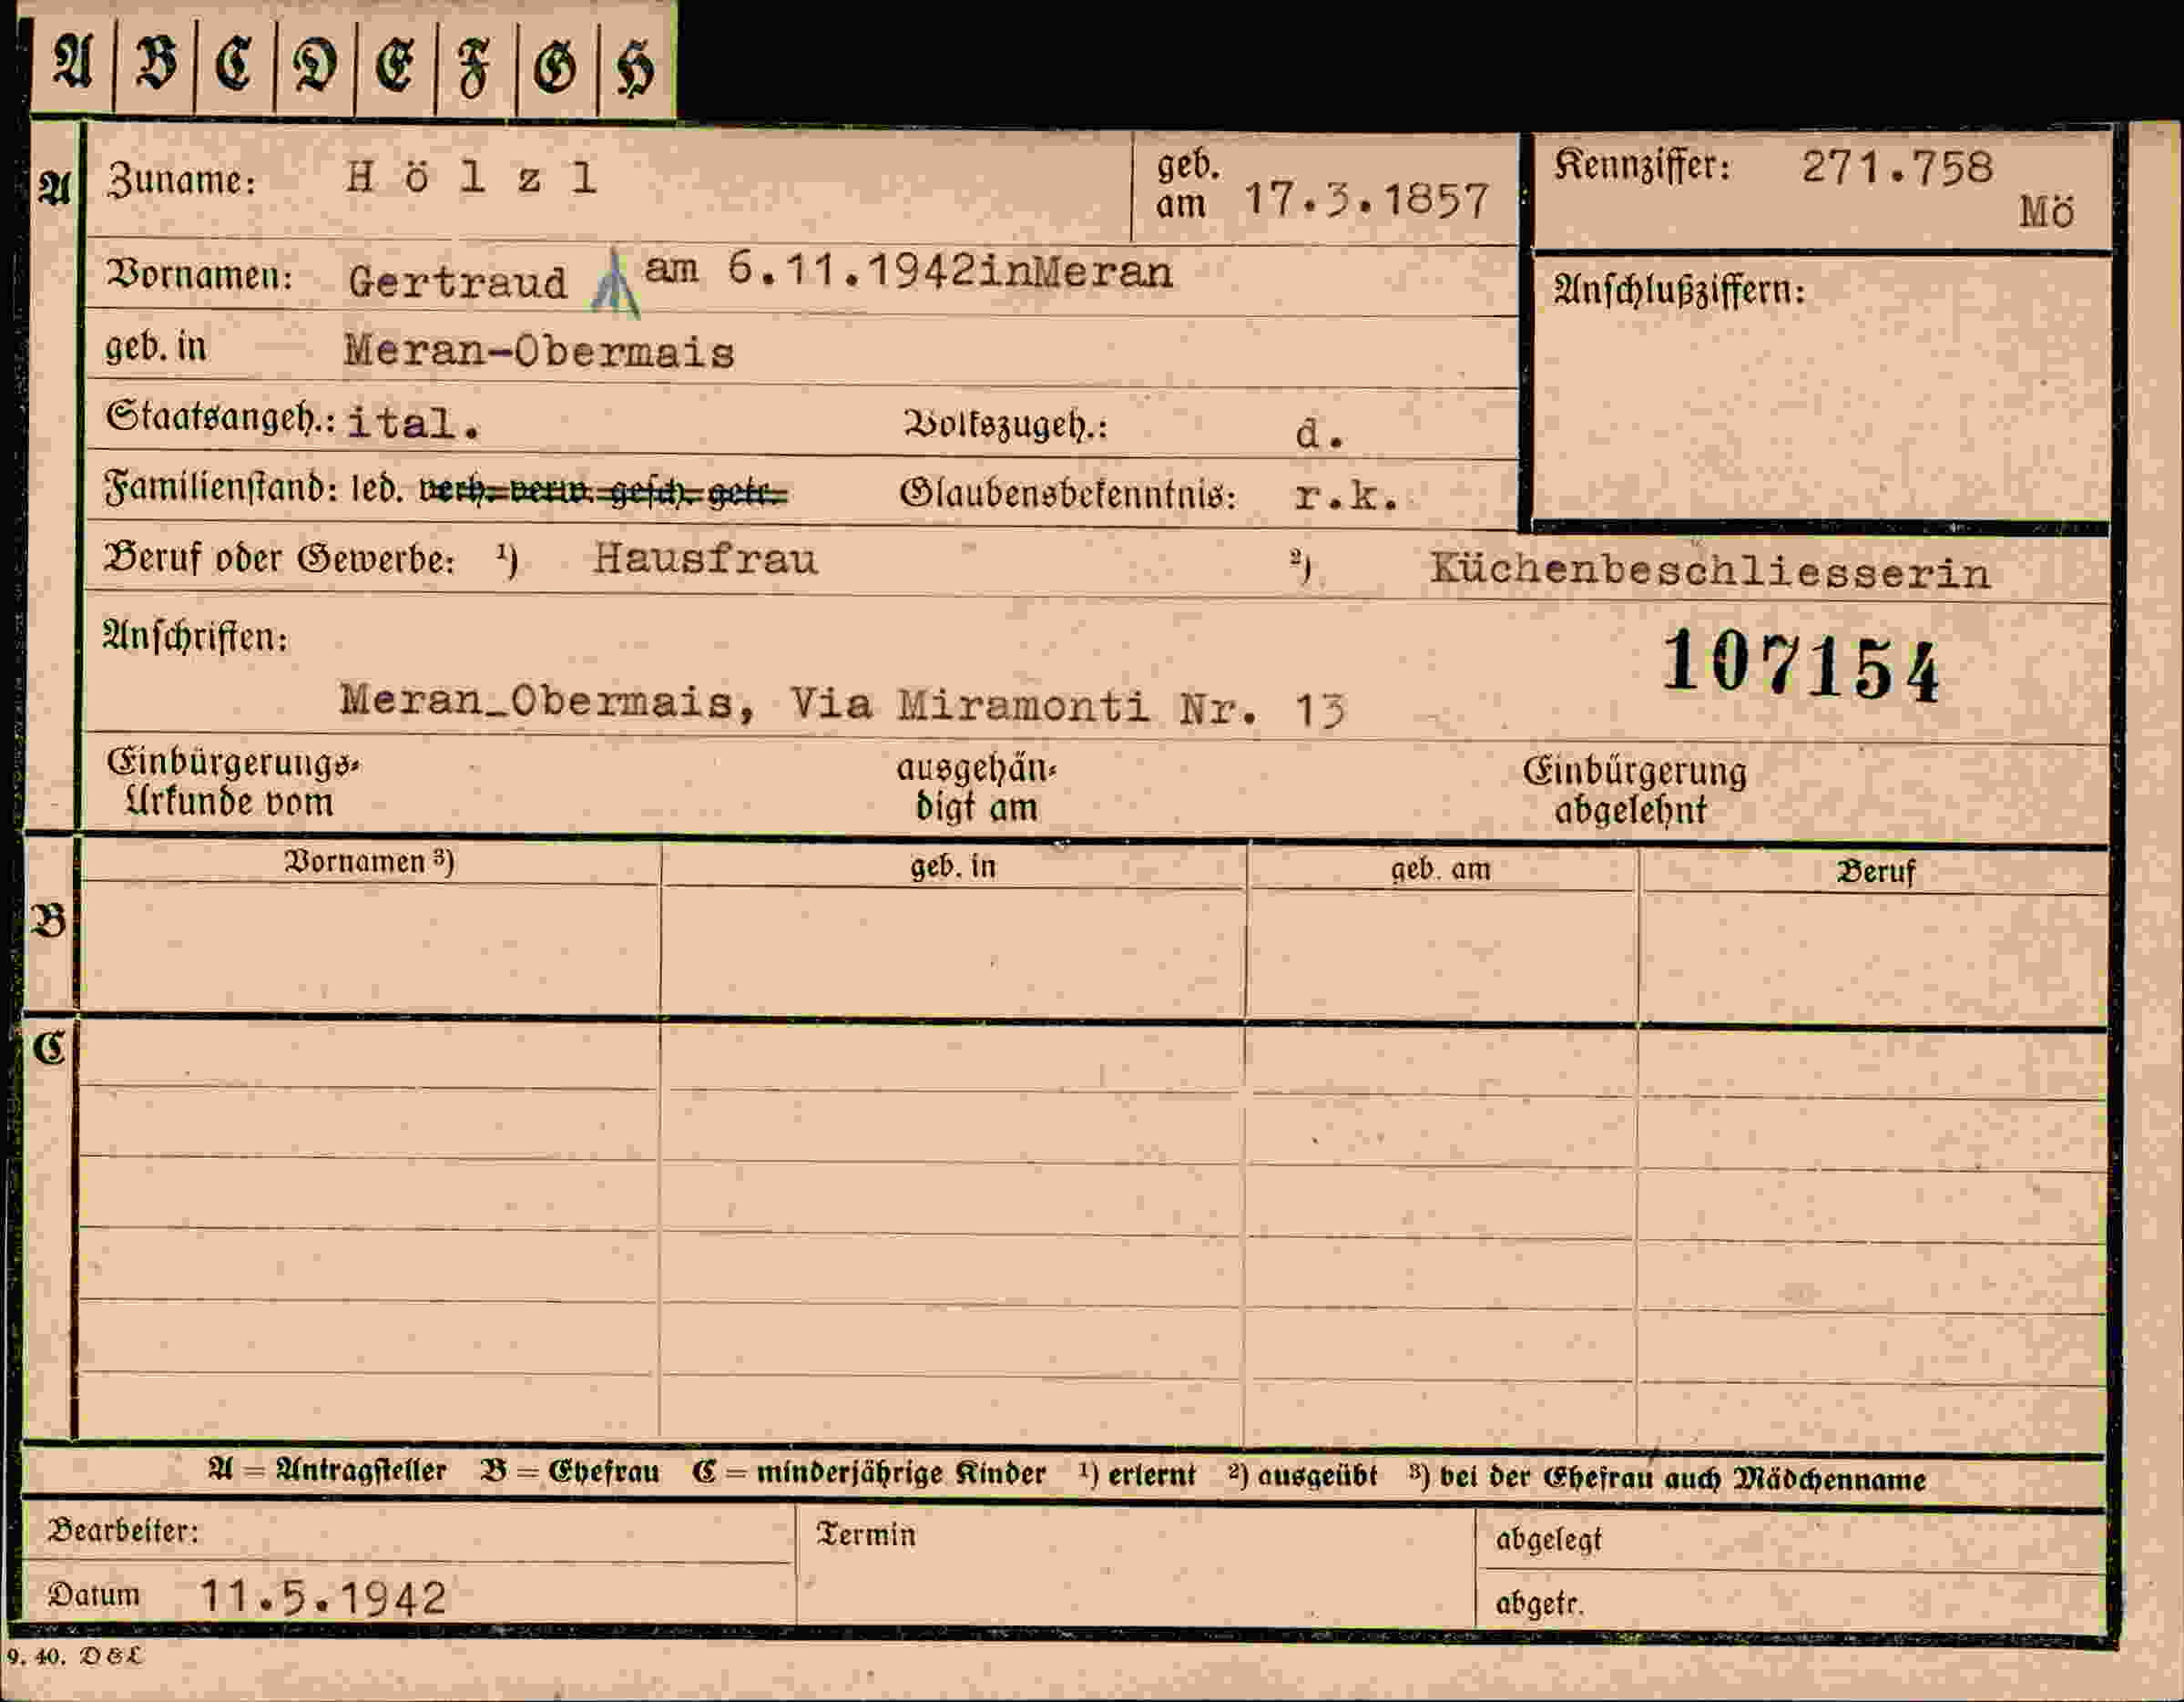Select index tab letter D at top
Screen dimensions: 2184x1702
(x=315, y=63)
